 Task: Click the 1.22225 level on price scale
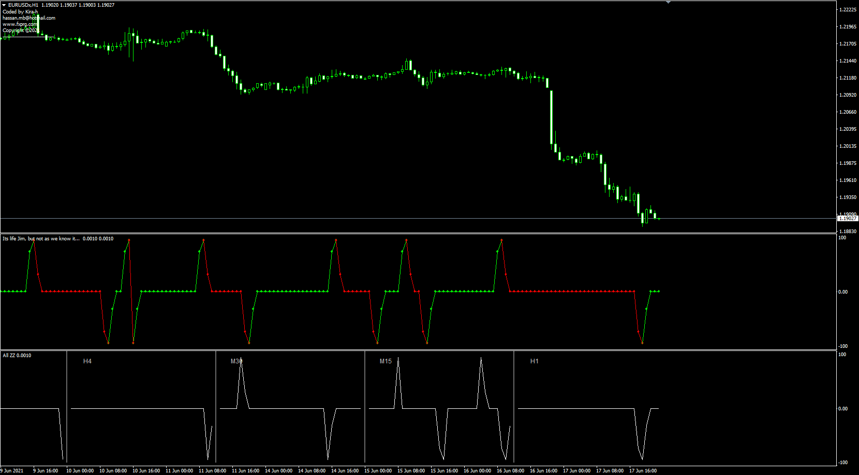pos(848,10)
